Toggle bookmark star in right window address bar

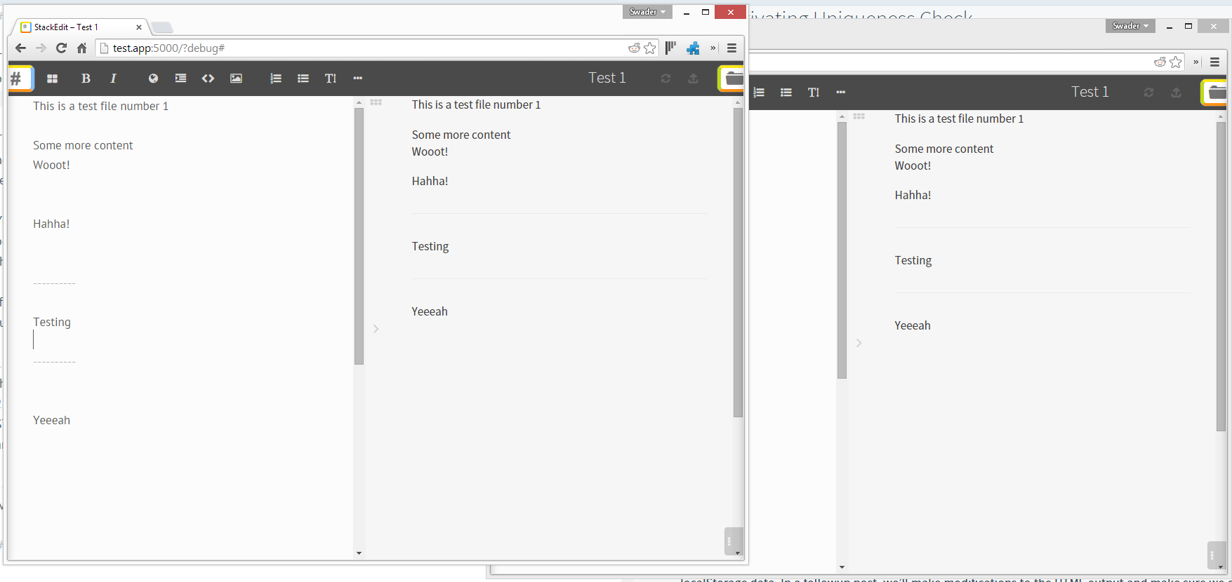[1176, 62]
